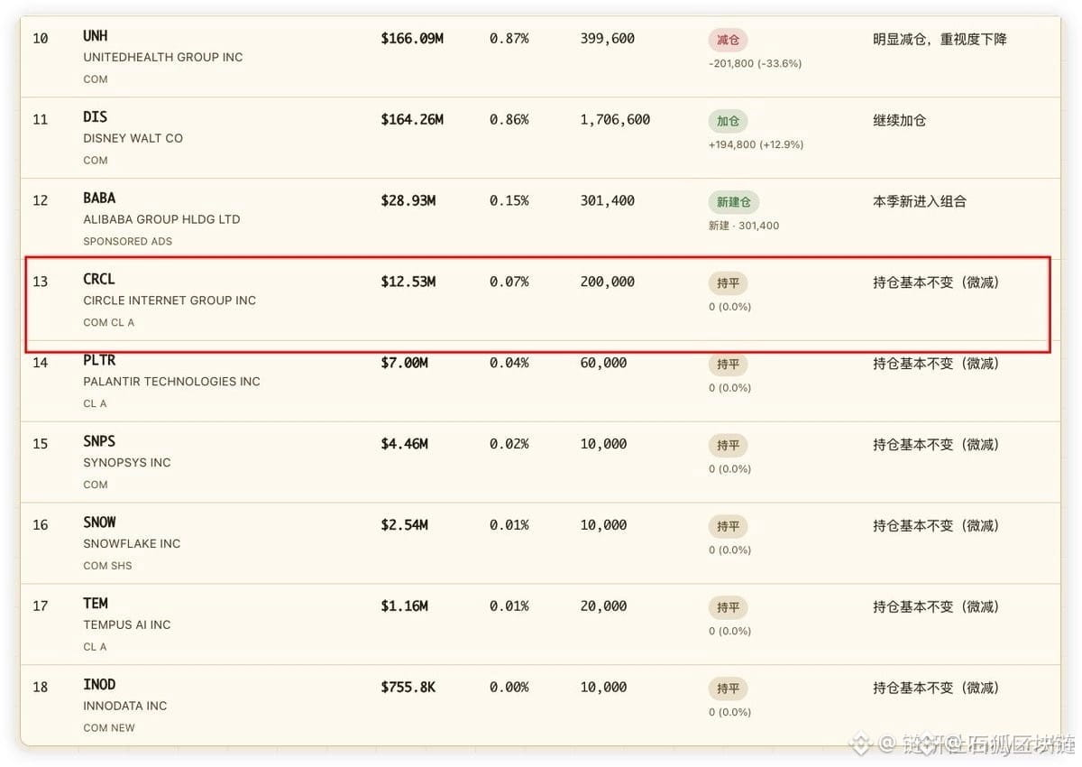Click the 1,706,600 share count for Disney
Viewport: 1082px width, 767px height.
(615, 119)
